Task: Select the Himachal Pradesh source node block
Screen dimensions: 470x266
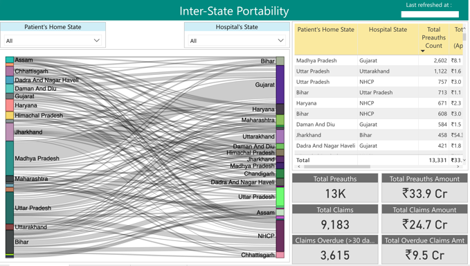Action: (10, 116)
